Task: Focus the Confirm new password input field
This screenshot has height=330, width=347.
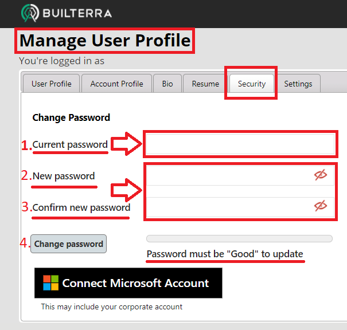Action: [x=240, y=207]
